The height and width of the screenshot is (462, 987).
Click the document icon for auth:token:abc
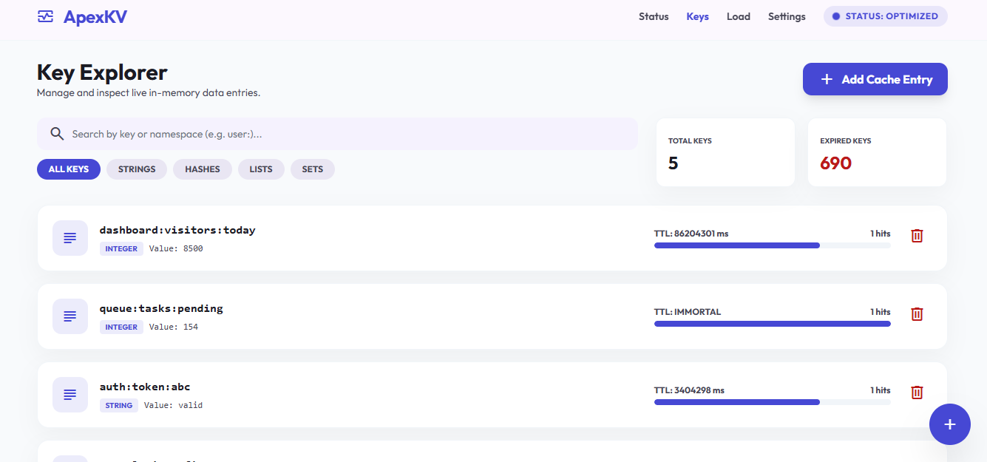coord(70,395)
